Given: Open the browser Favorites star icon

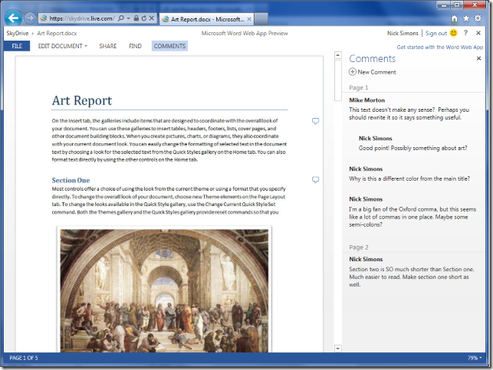Looking at the screenshot, I should click(466, 18).
